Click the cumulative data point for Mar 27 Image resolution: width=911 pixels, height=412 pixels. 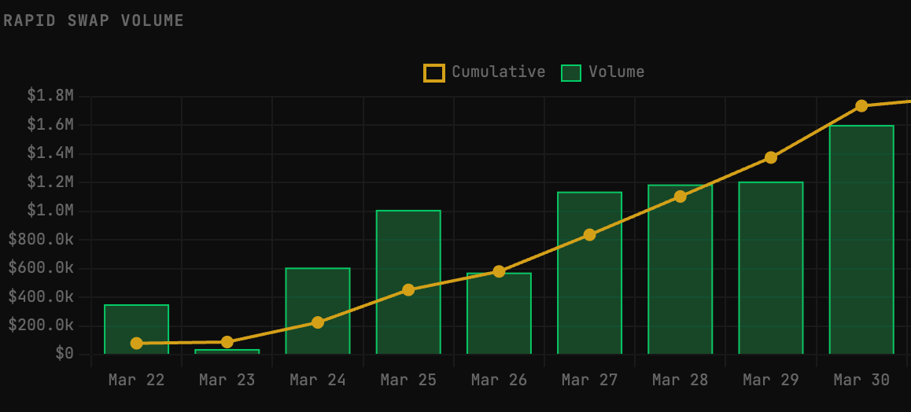click(590, 235)
